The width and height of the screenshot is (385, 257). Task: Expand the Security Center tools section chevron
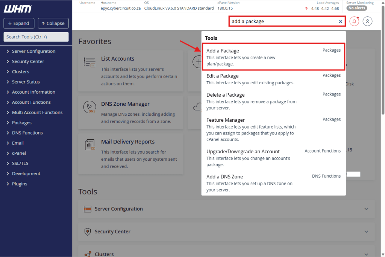(367, 232)
